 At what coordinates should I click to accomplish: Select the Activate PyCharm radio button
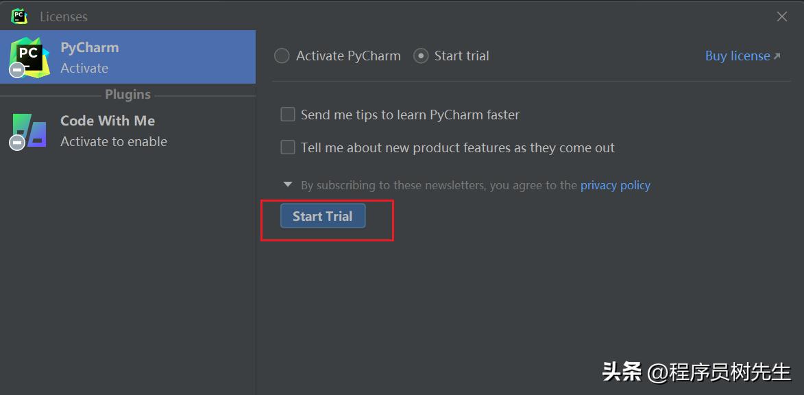[282, 56]
